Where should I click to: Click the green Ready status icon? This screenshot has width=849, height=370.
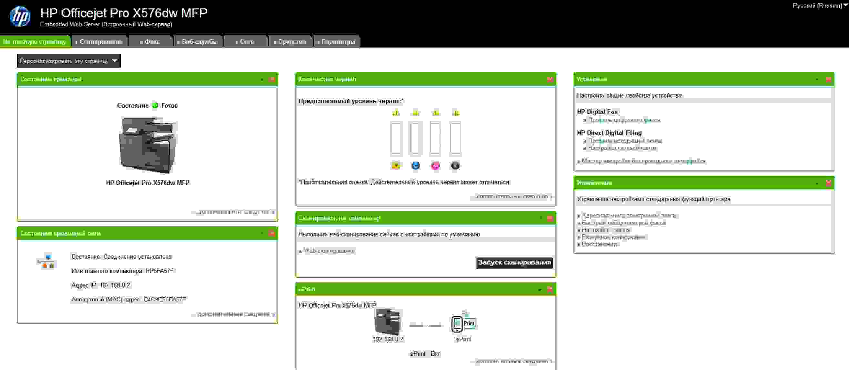tap(155, 106)
